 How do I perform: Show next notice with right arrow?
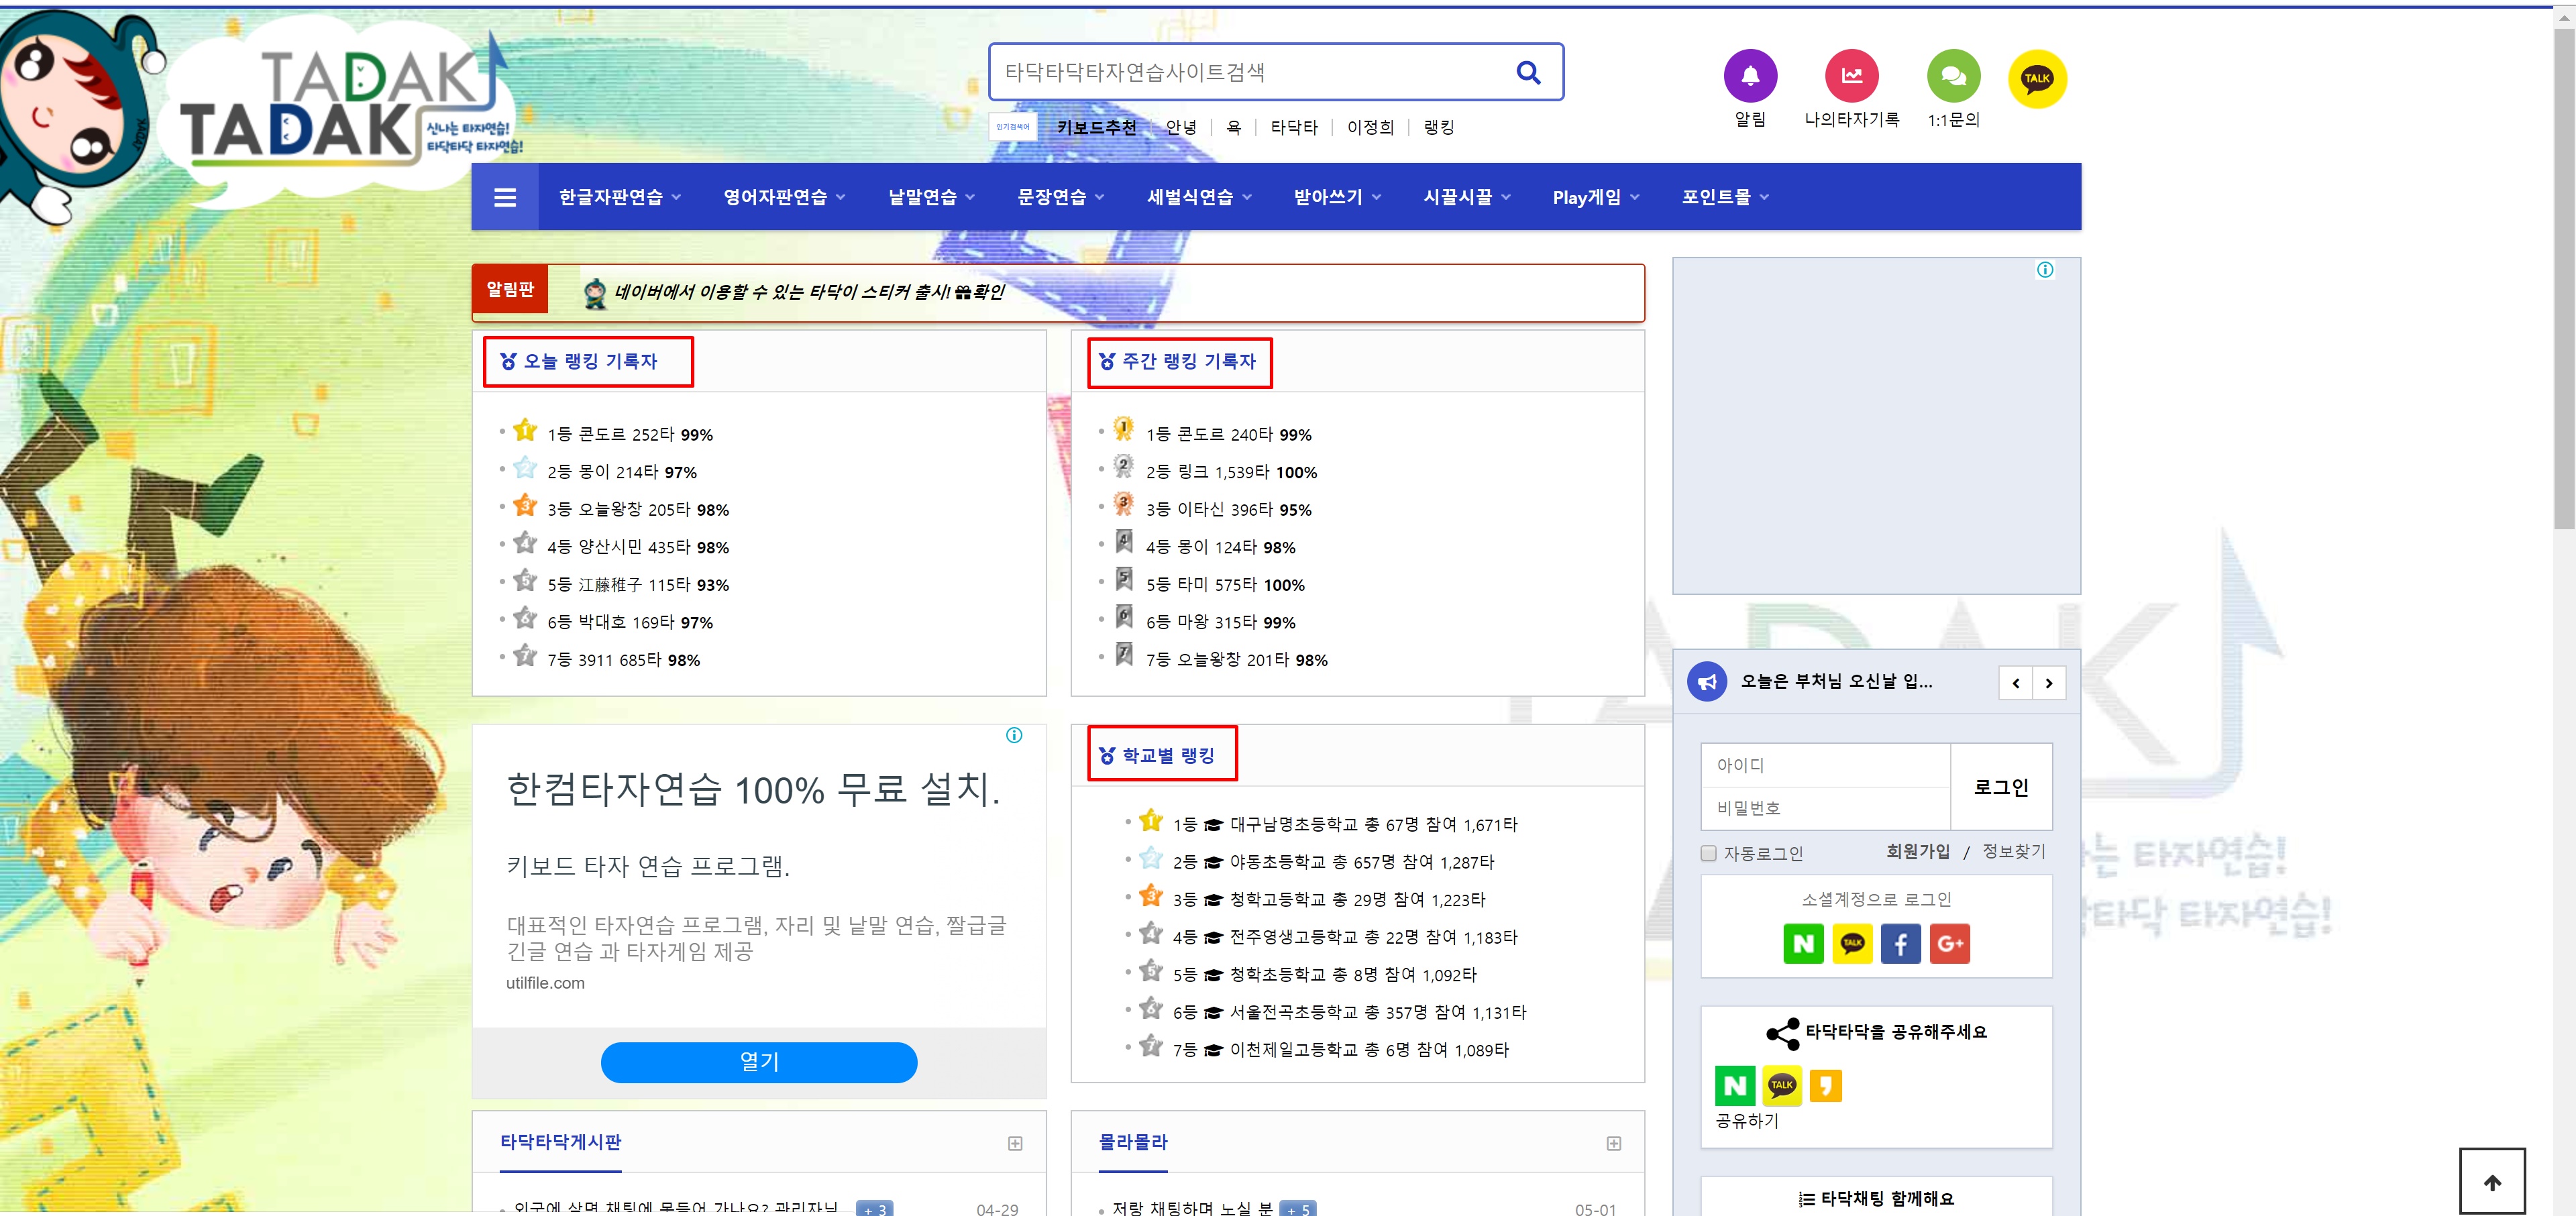pyautogui.click(x=2049, y=683)
